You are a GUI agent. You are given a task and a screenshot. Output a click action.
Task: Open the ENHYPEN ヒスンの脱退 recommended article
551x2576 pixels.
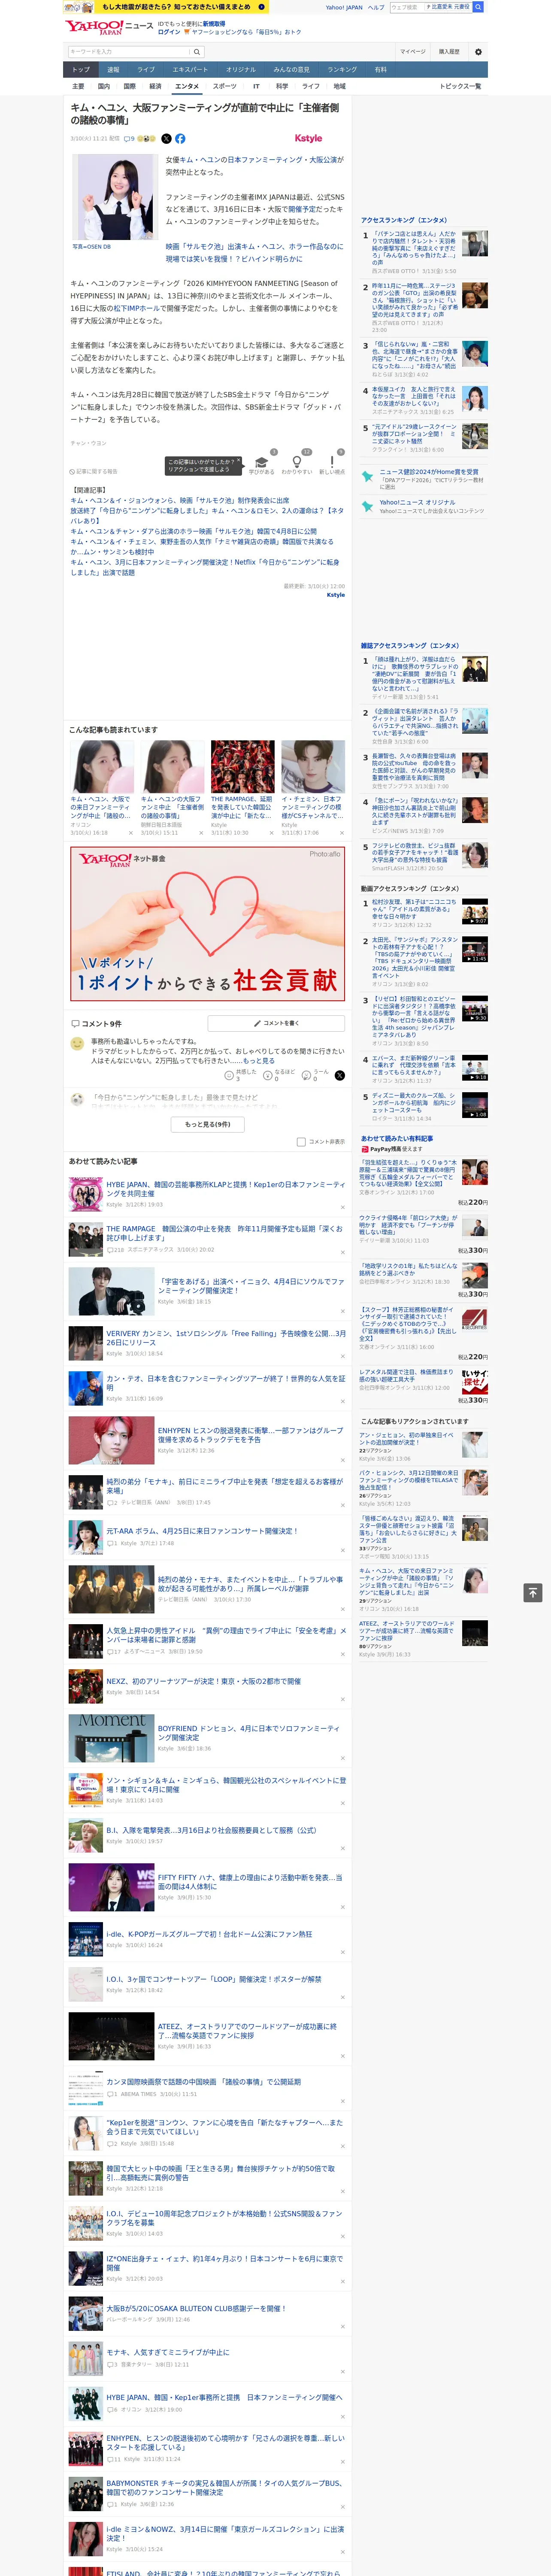[x=250, y=1435]
